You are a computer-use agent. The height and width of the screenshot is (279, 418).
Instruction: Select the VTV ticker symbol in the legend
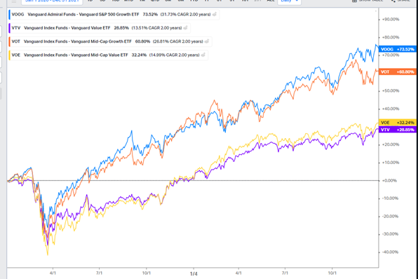click(x=15, y=28)
